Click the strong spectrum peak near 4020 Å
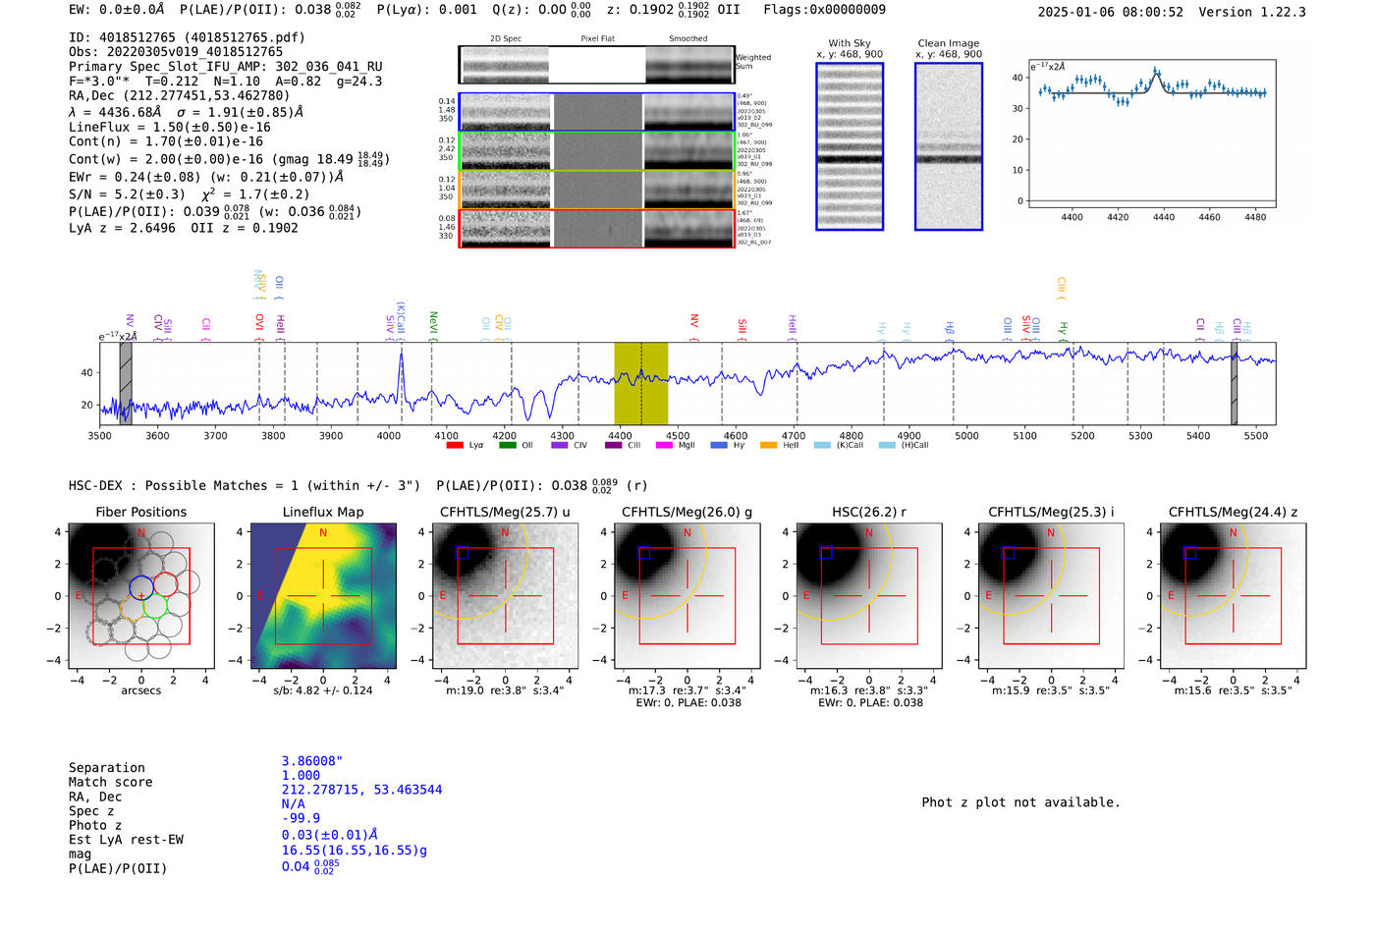1375x936 pixels. tap(401, 373)
